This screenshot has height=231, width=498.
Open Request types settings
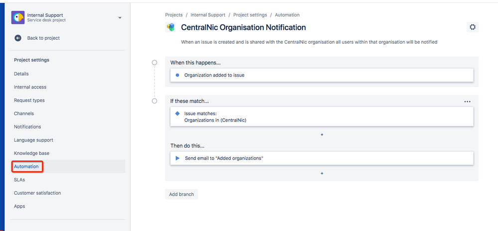coord(29,100)
